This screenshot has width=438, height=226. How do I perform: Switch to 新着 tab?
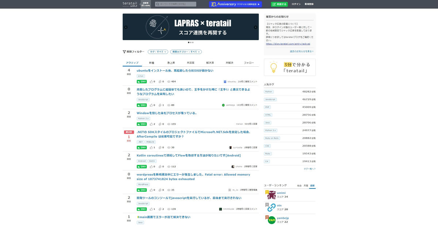click(151, 63)
